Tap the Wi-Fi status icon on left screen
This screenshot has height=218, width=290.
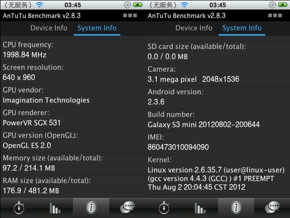[x=39, y=5]
